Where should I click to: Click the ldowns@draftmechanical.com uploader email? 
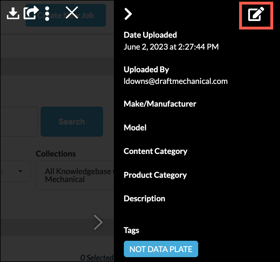(x=175, y=81)
